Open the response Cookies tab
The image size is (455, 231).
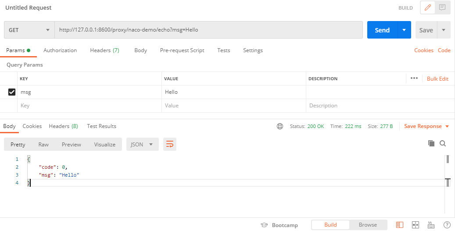(32, 126)
